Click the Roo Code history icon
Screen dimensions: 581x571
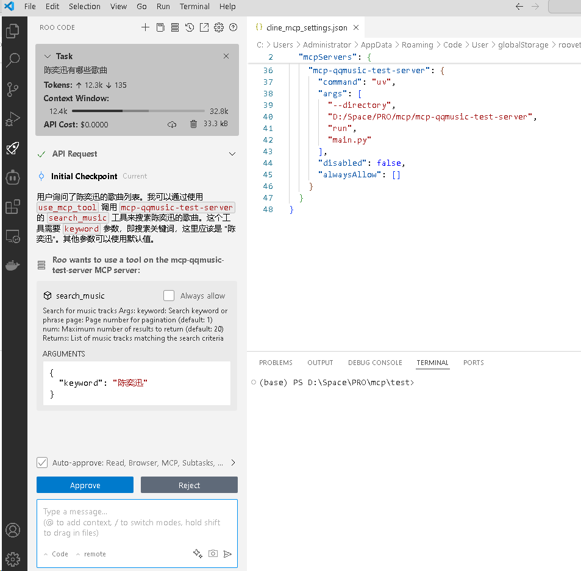[190, 27]
